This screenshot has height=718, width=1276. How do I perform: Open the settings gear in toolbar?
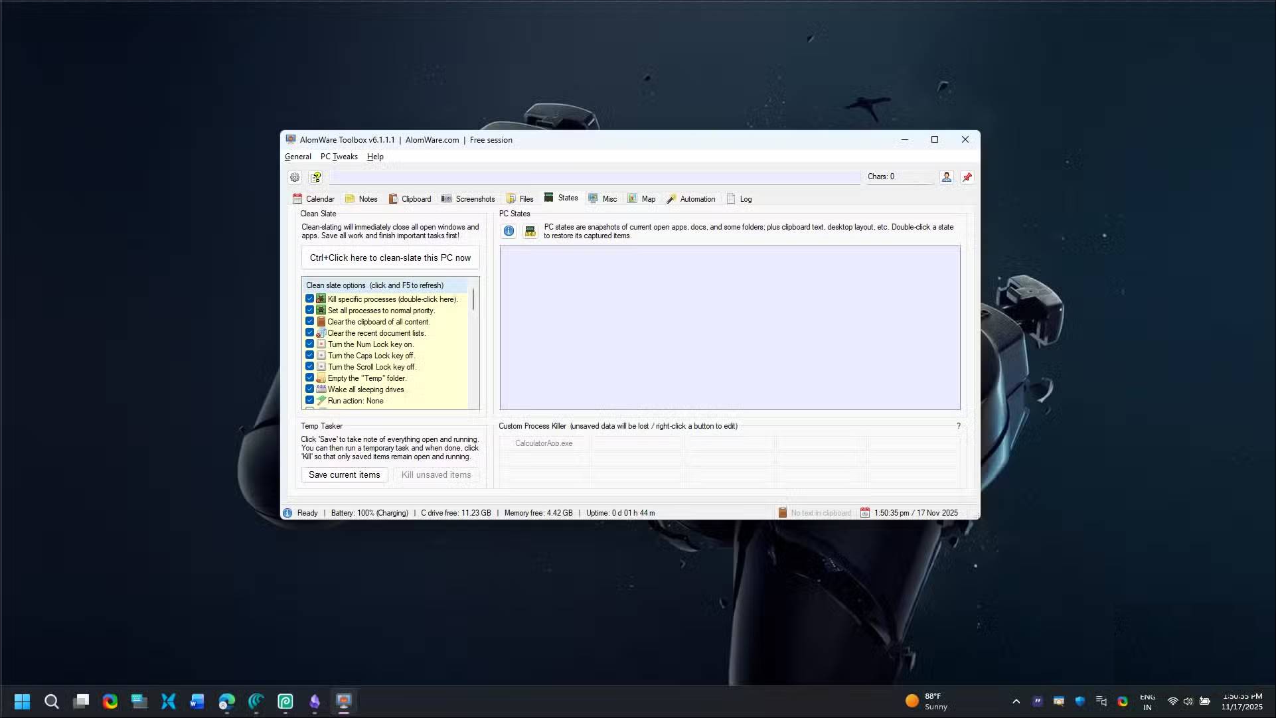pos(295,177)
